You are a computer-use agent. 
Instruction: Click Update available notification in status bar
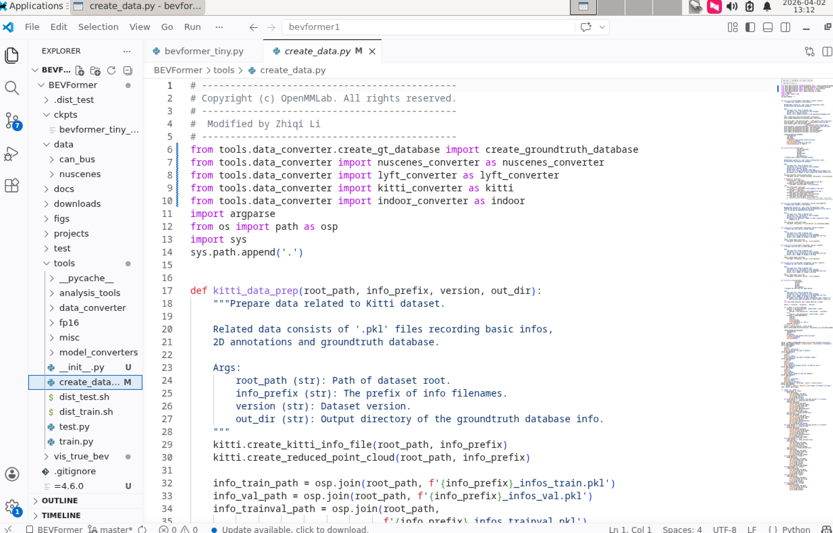click(290, 529)
